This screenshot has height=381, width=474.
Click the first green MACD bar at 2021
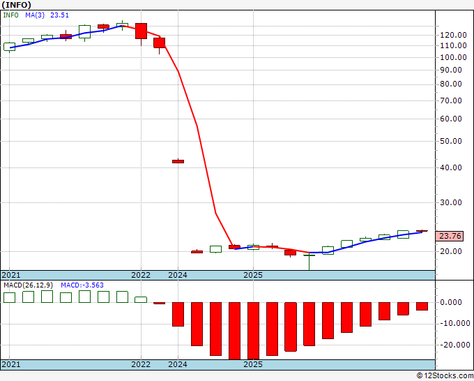click(x=9, y=297)
